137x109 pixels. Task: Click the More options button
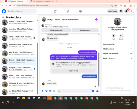tap(85, 30)
